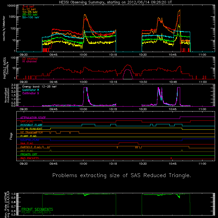Click the ATTENUATOR_STATE flag label
Screen dimensions: 218x218
pyautogui.click(x=33, y=118)
